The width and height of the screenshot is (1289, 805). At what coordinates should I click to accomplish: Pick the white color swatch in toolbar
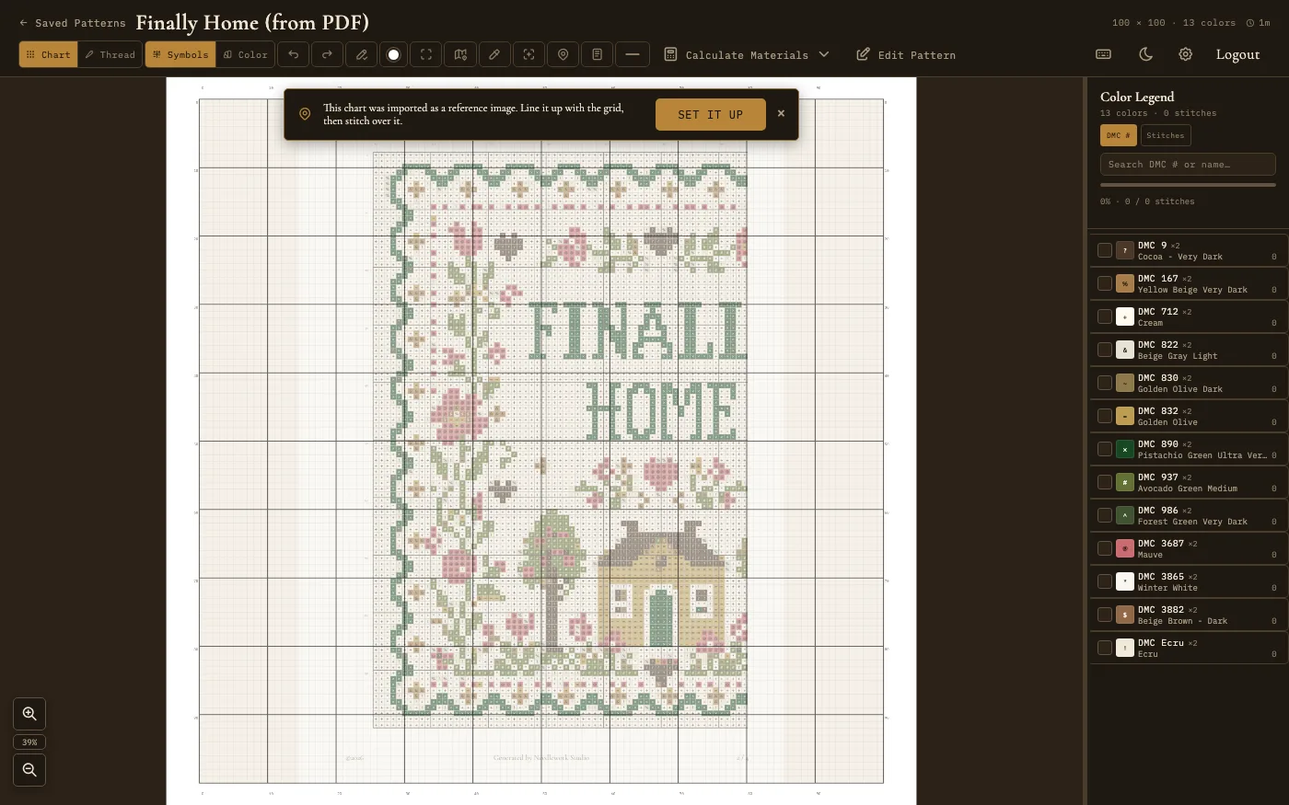(x=393, y=54)
